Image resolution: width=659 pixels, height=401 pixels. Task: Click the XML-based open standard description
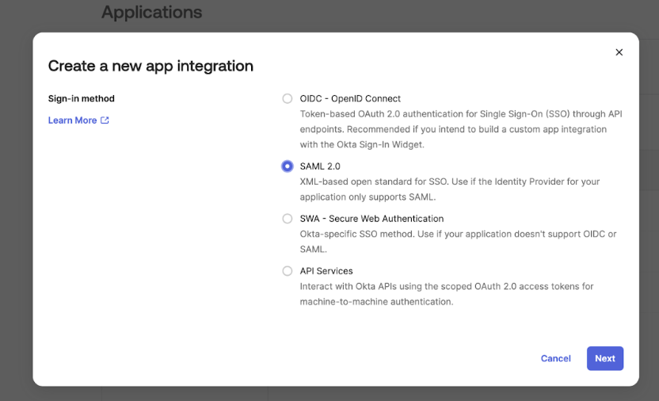(449, 189)
